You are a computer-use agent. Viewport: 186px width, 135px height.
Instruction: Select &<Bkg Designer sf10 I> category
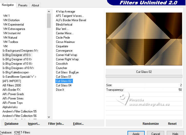click(x=17, y=55)
